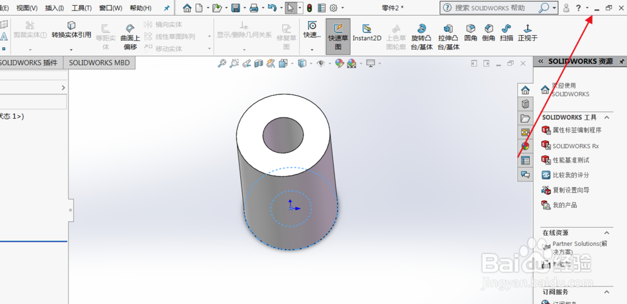This screenshot has width=627, height=304.
Task: Pin the SOLIDWORKS 资源 task pane
Action: pos(621,61)
